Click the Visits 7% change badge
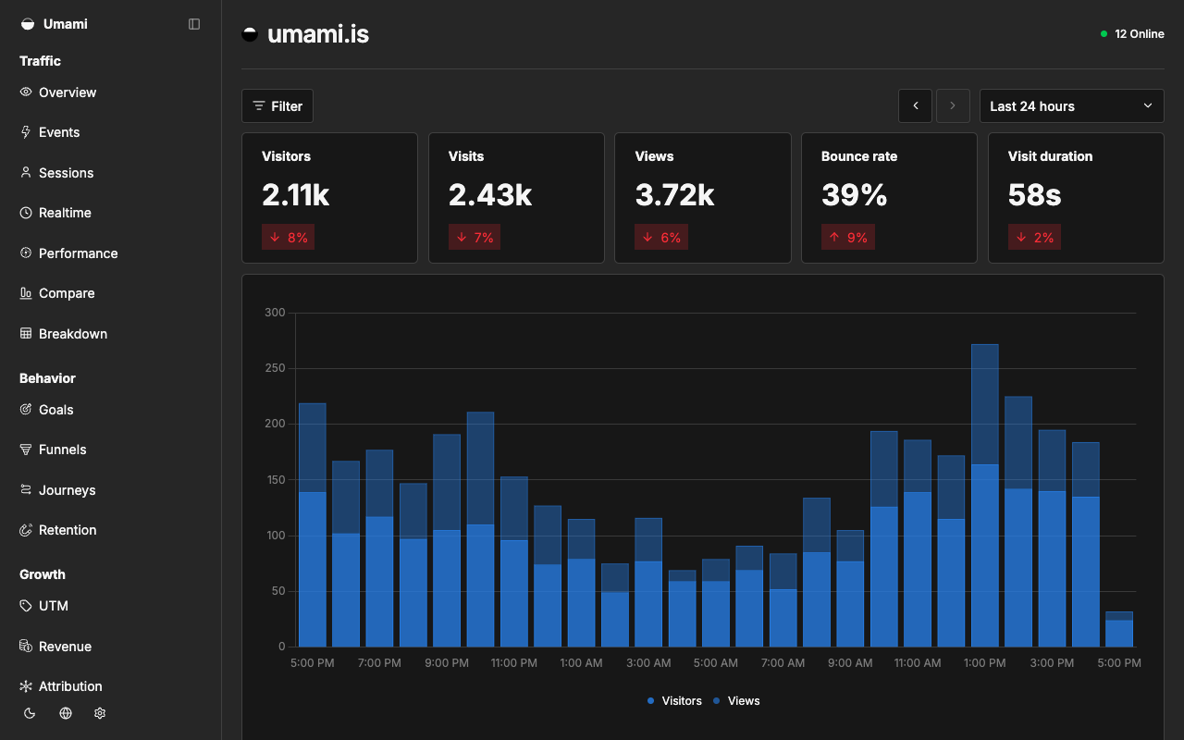This screenshot has width=1184, height=740. [475, 238]
